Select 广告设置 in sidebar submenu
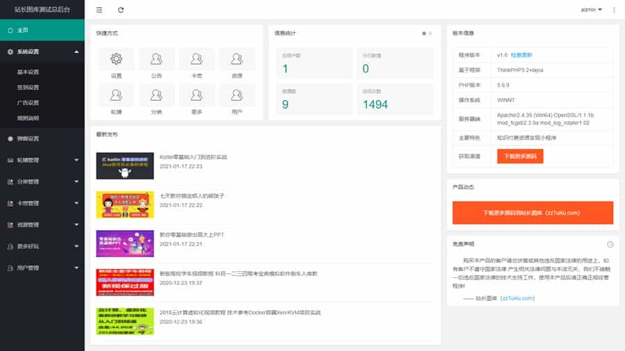Image resolution: width=625 pixels, height=351 pixels. [28, 103]
